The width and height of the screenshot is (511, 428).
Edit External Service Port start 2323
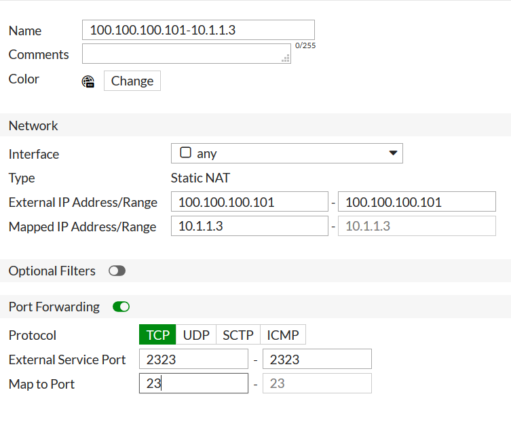[193, 359]
